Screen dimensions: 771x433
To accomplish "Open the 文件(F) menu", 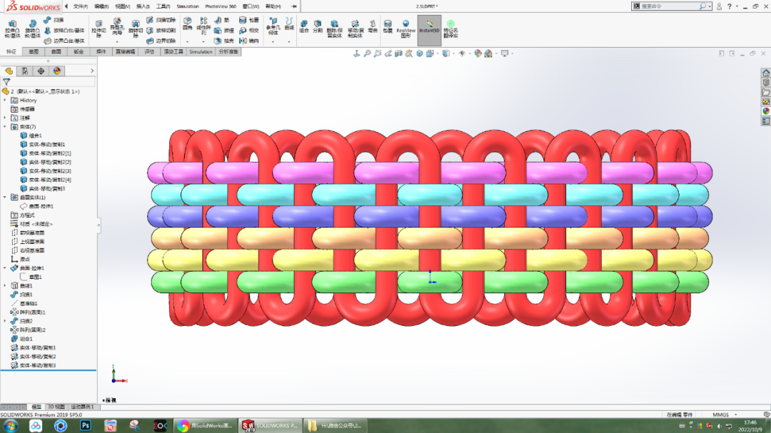I will click(80, 6).
